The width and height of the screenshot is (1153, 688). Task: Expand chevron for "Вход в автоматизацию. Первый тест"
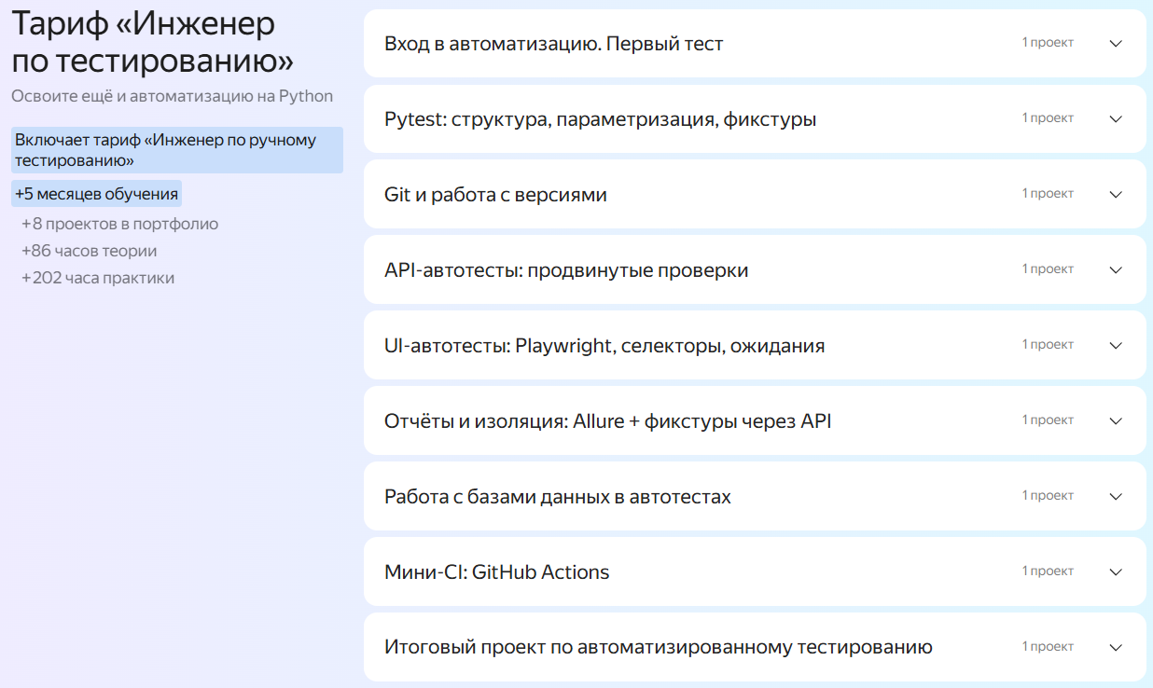tap(1116, 43)
